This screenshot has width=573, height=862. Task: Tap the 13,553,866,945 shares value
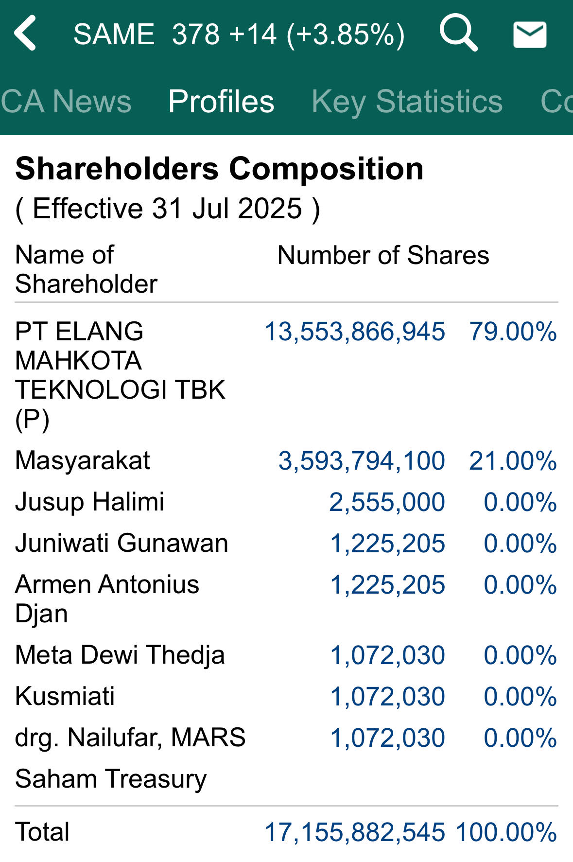pyautogui.click(x=355, y=332)
